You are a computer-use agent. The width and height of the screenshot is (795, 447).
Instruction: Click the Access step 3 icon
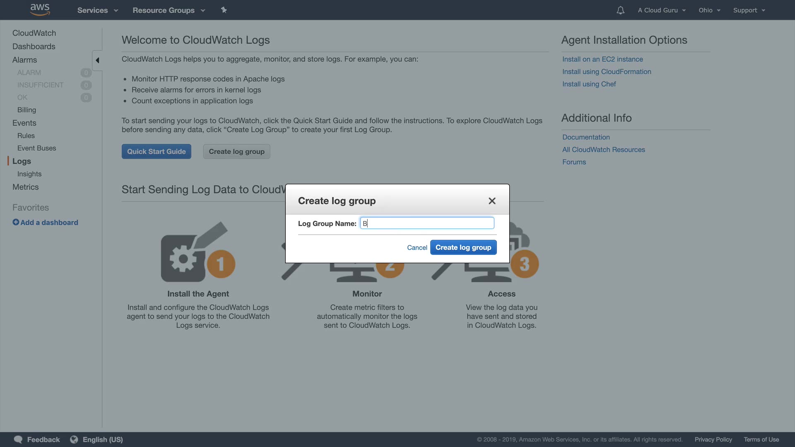click(x=524, y=264)
